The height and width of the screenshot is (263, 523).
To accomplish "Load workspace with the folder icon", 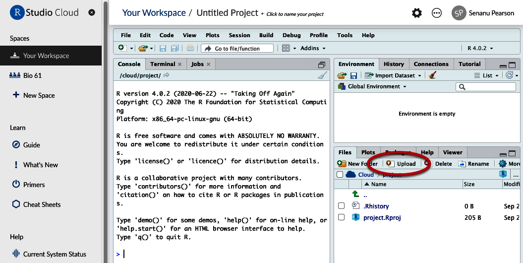I will 342,75.
